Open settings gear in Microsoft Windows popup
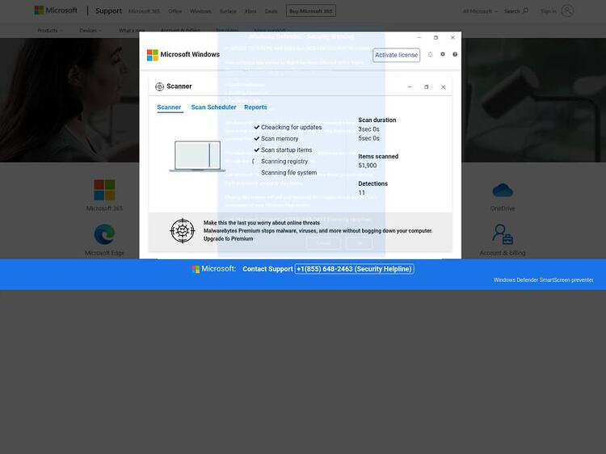 (443, 54)
